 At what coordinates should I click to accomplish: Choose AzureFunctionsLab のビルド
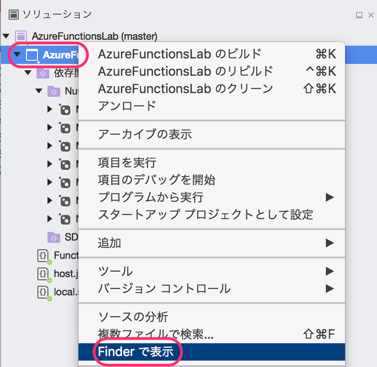tap(212, 54)
